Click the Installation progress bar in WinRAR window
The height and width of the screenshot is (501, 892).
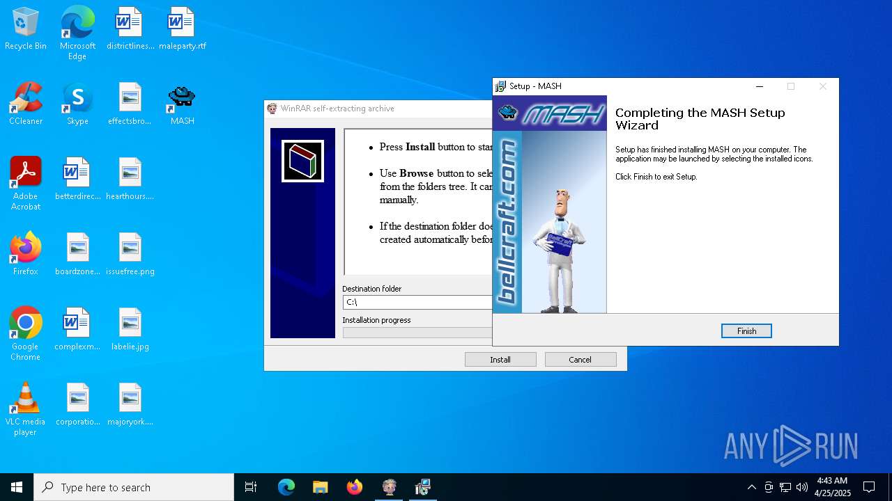click(x=417, y=333)
